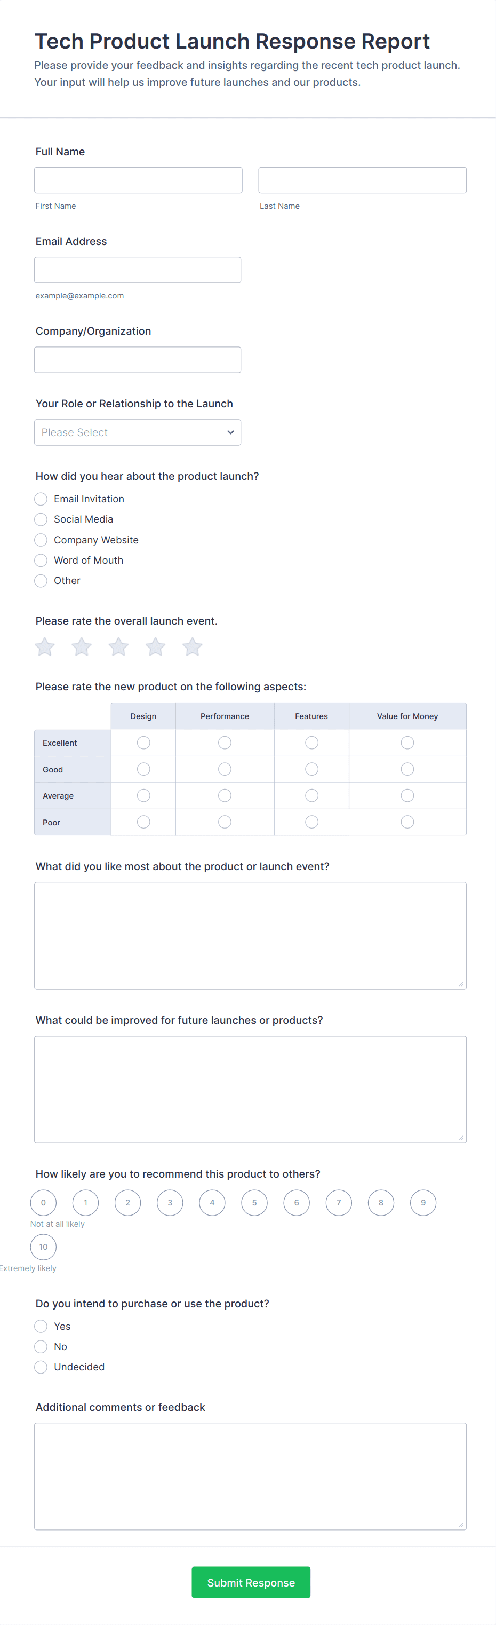Give the launch event four stars
Image resolution: width=496 pixels, height=1625 pixels.
[156, 646]
